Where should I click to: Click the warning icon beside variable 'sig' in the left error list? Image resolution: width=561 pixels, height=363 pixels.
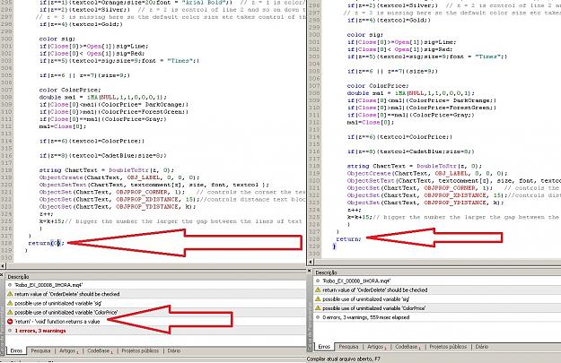pos(10,303)
